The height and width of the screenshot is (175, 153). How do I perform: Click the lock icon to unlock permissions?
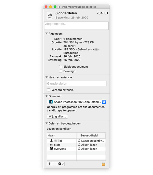[x=103, y=164]
